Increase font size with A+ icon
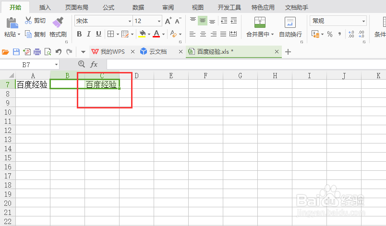This screenshot has width=386, height=226. 169,21
